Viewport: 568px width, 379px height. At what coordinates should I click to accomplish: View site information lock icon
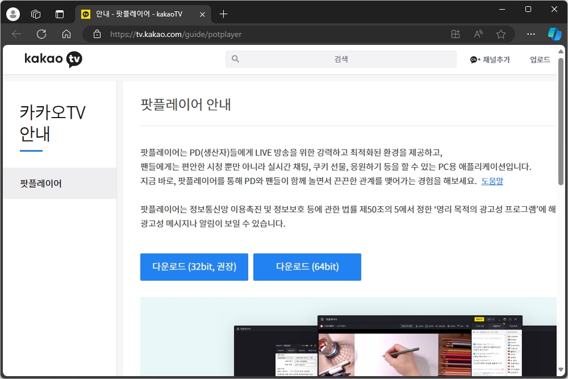click(97, 34)
